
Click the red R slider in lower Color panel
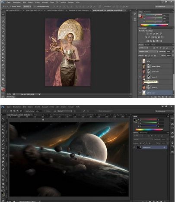(x=149, y=119)
